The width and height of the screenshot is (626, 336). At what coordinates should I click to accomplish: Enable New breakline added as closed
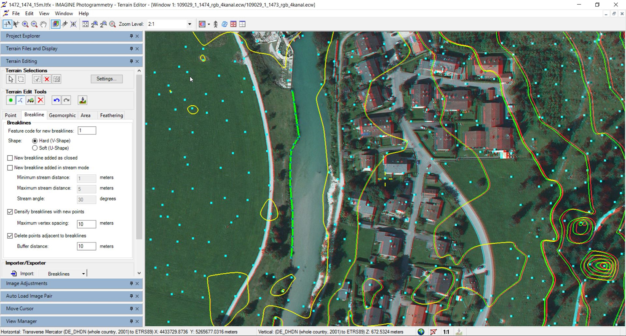[10, 158]
